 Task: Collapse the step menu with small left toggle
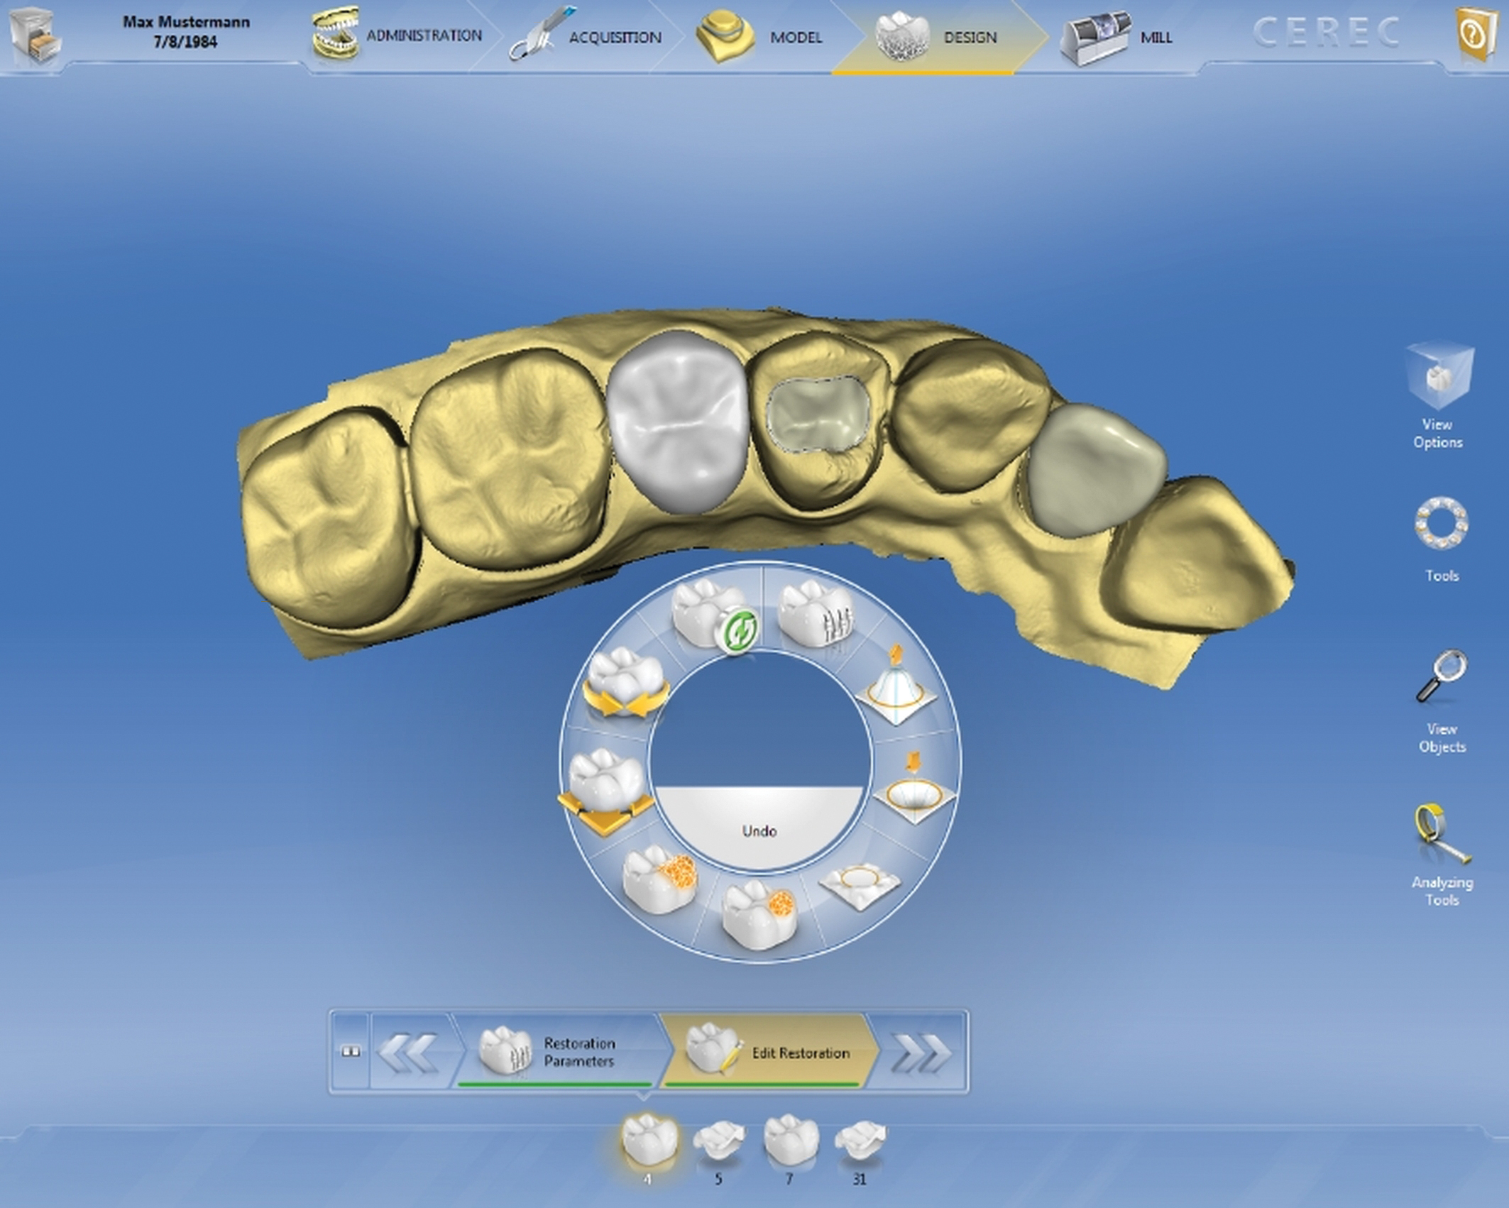click(x=351, y=1052)
